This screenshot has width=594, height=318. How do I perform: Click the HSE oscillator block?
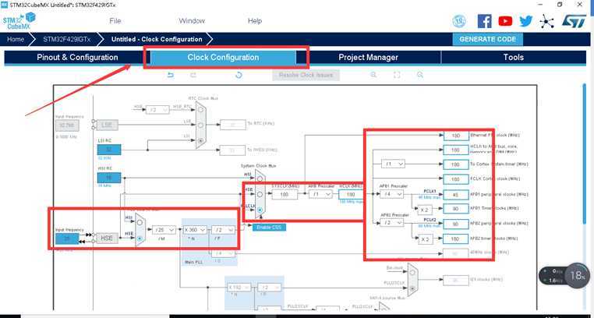coord(108,238)
